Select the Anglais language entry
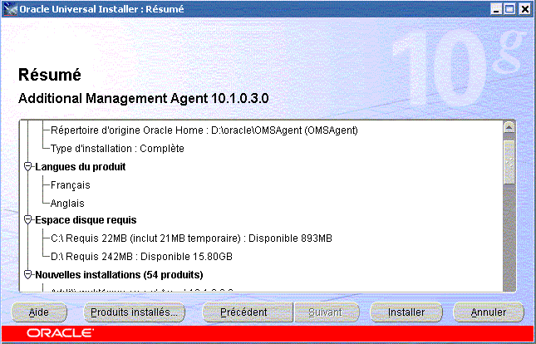The image size is (536, 344). point(67,204)
